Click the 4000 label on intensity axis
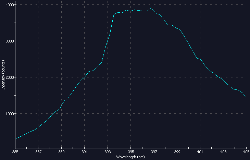This screenshot has width=250, height=160. click(x=9, y=5)
